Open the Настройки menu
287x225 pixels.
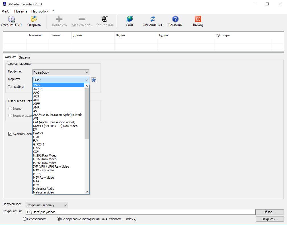click(40, 11)
